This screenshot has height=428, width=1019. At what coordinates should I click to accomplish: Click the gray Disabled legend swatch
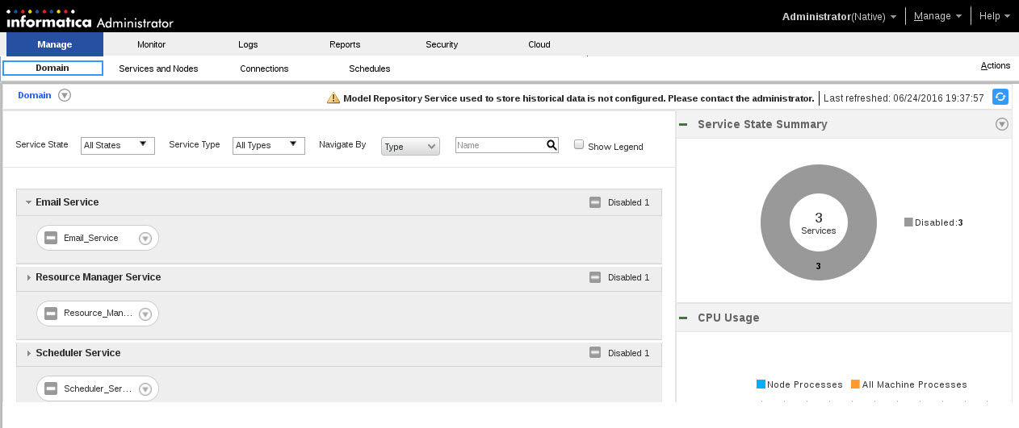pos(908,222)
